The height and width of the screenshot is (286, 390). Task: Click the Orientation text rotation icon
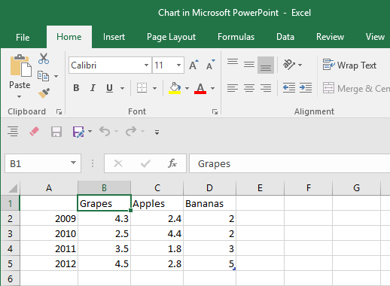289,65
